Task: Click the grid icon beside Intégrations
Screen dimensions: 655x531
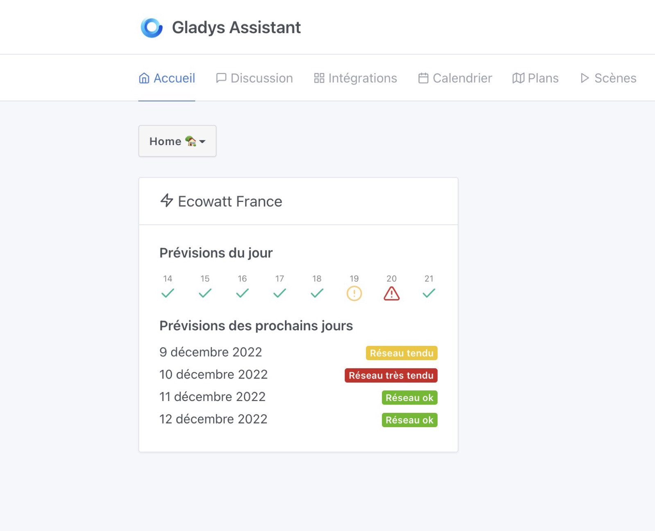Action: click(x=319, y=78)
